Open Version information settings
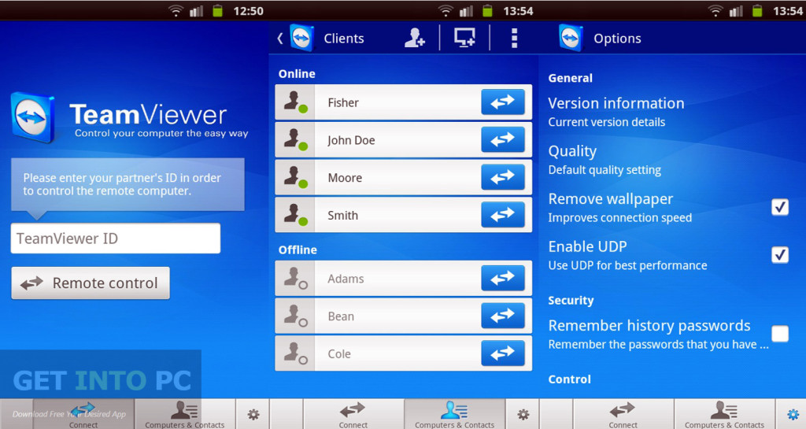This screenshot has height=429, width=806. coord(616,112)
